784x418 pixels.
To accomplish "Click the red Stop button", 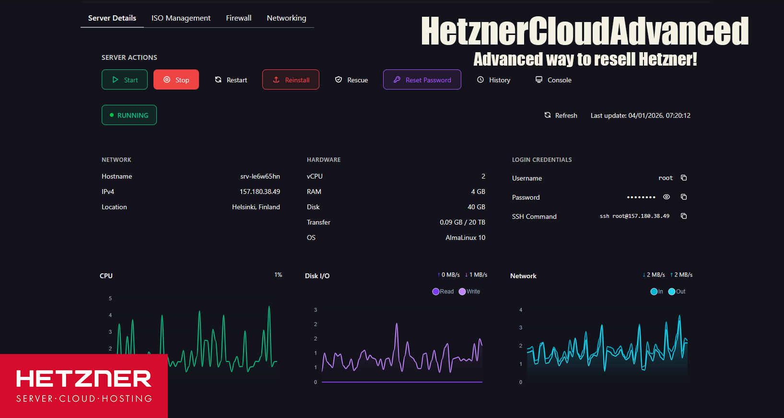I will point(176,79).
